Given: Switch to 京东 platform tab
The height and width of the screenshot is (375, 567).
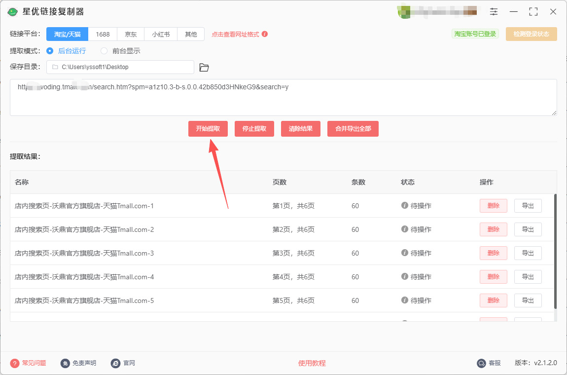Looking at the screenshot, I should [x=131, y=35].
